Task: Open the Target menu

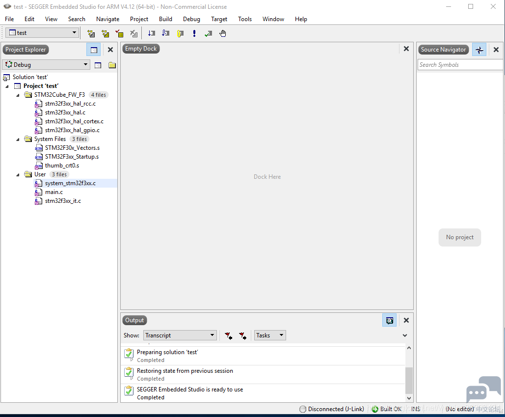Action: coord(219,19)
